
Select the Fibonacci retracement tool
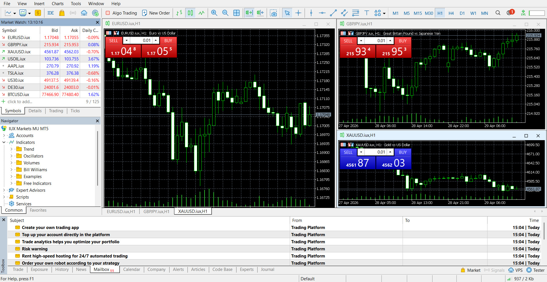pos(356,13)
